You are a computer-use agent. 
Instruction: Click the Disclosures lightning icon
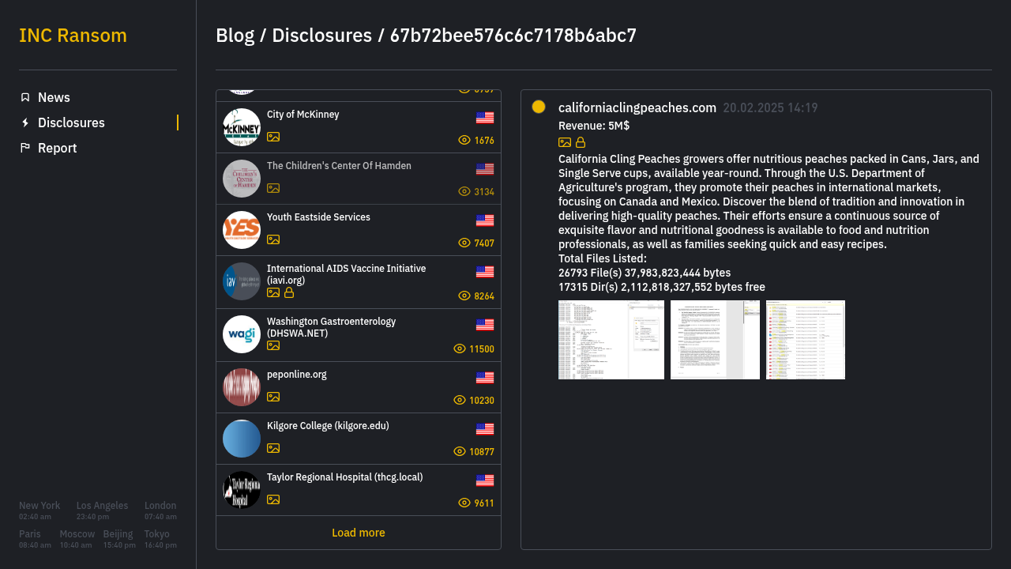[x=25, y=122]
